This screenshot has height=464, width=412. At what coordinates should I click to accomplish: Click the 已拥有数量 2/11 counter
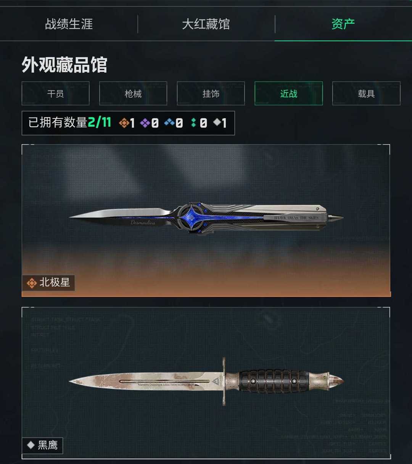[128, 123]
